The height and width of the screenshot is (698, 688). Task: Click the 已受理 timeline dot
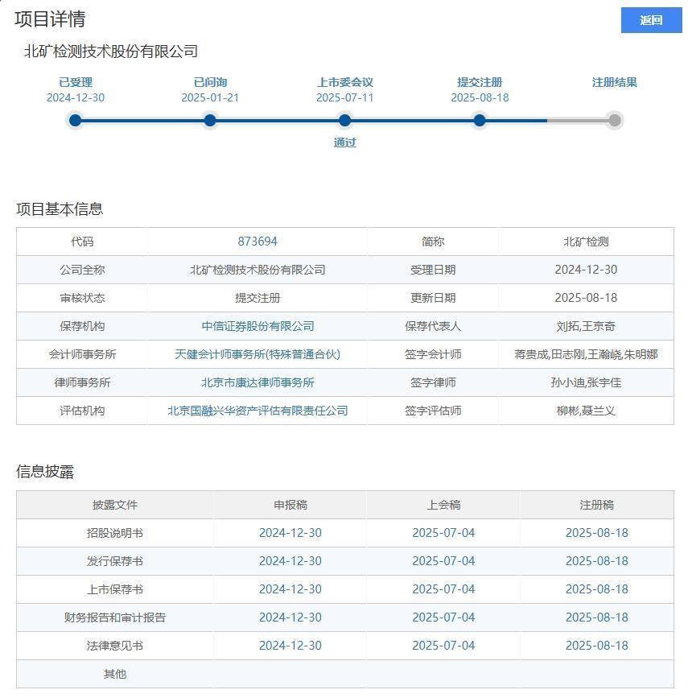pos(76,120)
